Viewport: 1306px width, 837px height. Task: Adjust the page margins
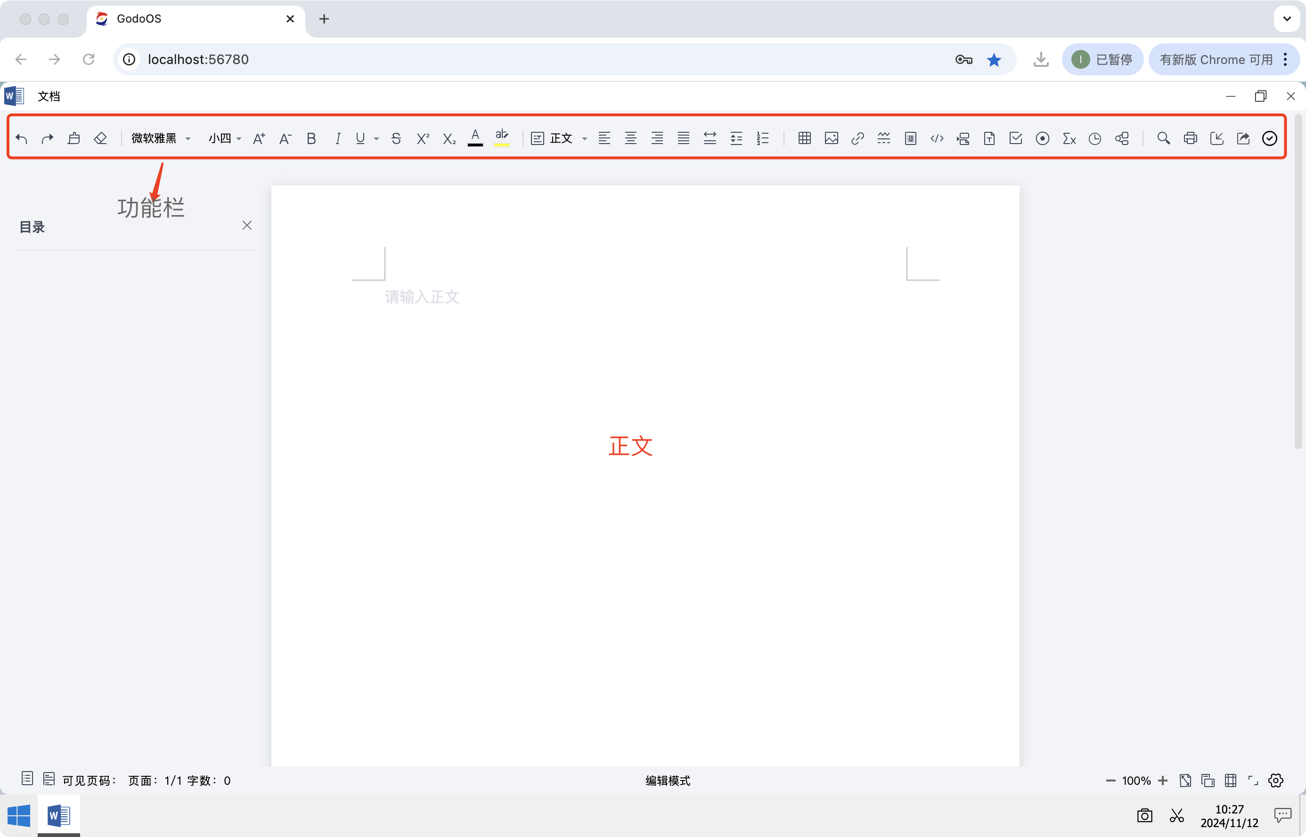coord(1231,781)
